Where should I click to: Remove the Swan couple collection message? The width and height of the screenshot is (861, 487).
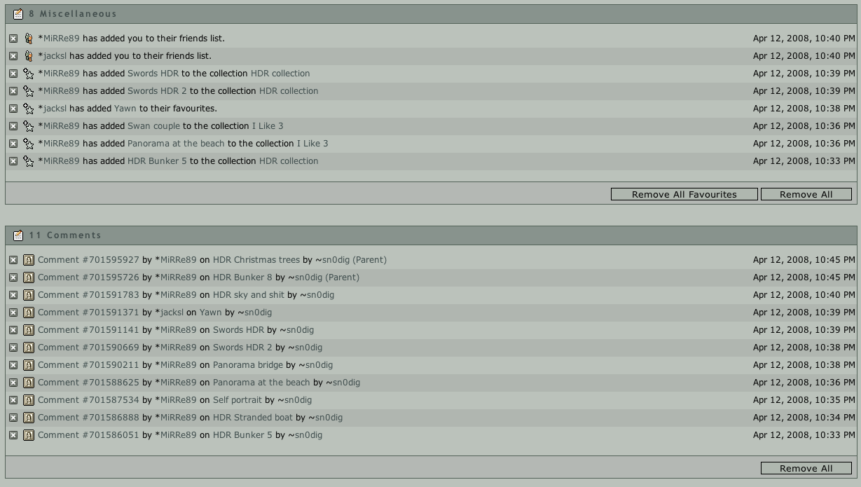click(13, 126)
